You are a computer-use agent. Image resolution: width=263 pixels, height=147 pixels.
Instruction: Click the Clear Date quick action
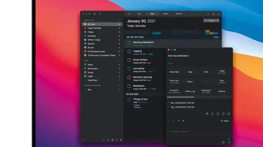point(174,72)
